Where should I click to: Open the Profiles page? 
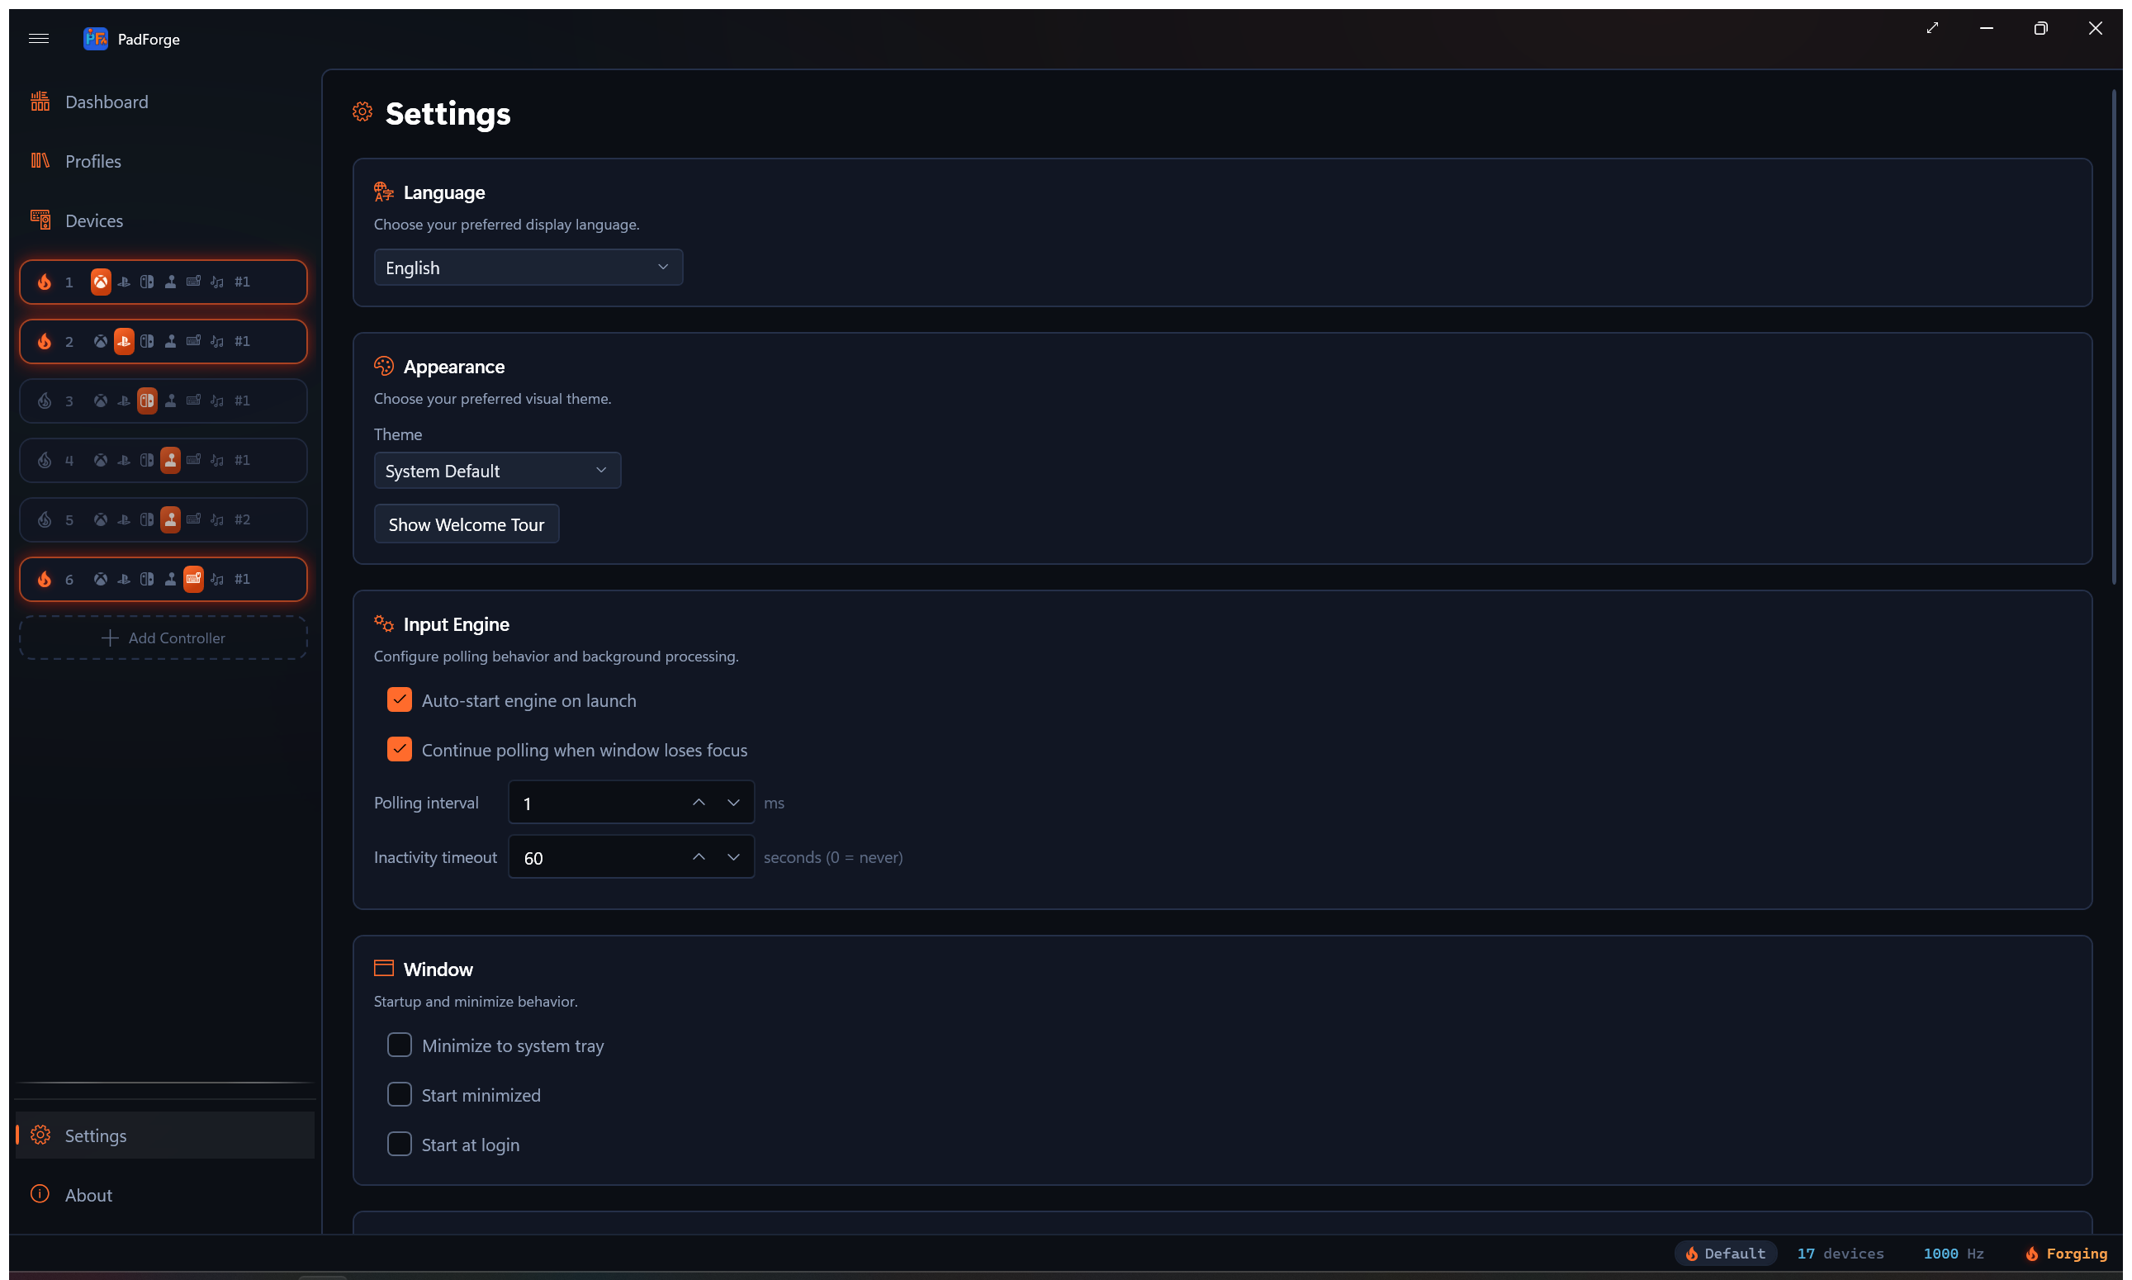point(163,161)
